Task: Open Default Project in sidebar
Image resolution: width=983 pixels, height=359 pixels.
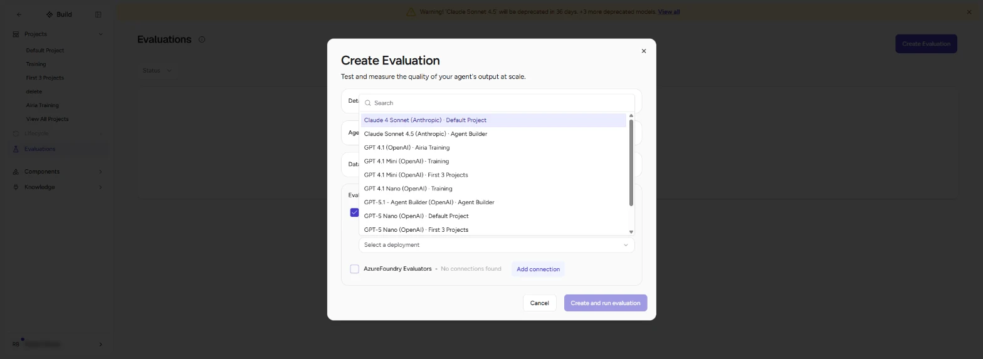Action: pyautogui.click(x=45, y=50)
